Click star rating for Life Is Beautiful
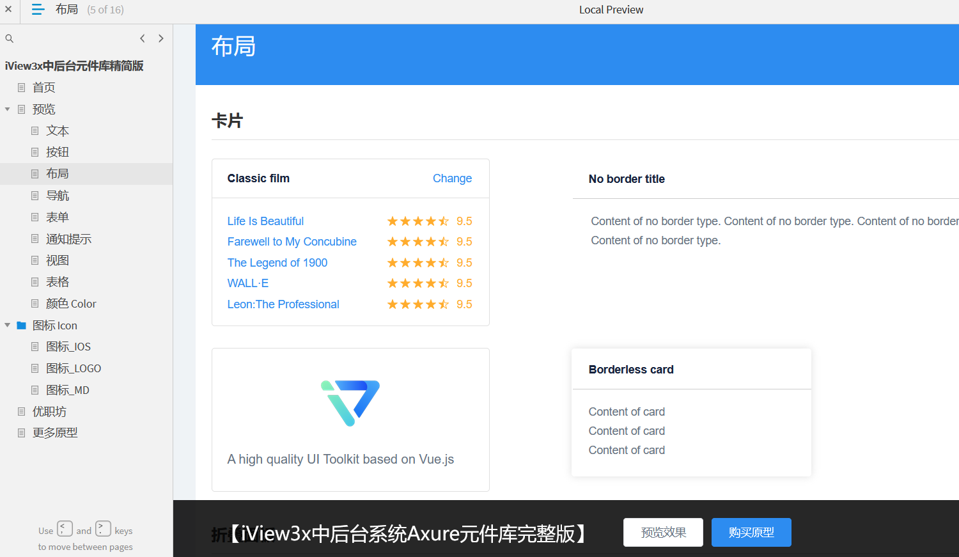 click(418, 221)
